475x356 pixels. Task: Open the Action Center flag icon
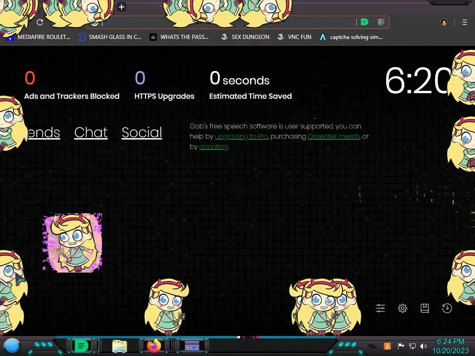[401, 346]
